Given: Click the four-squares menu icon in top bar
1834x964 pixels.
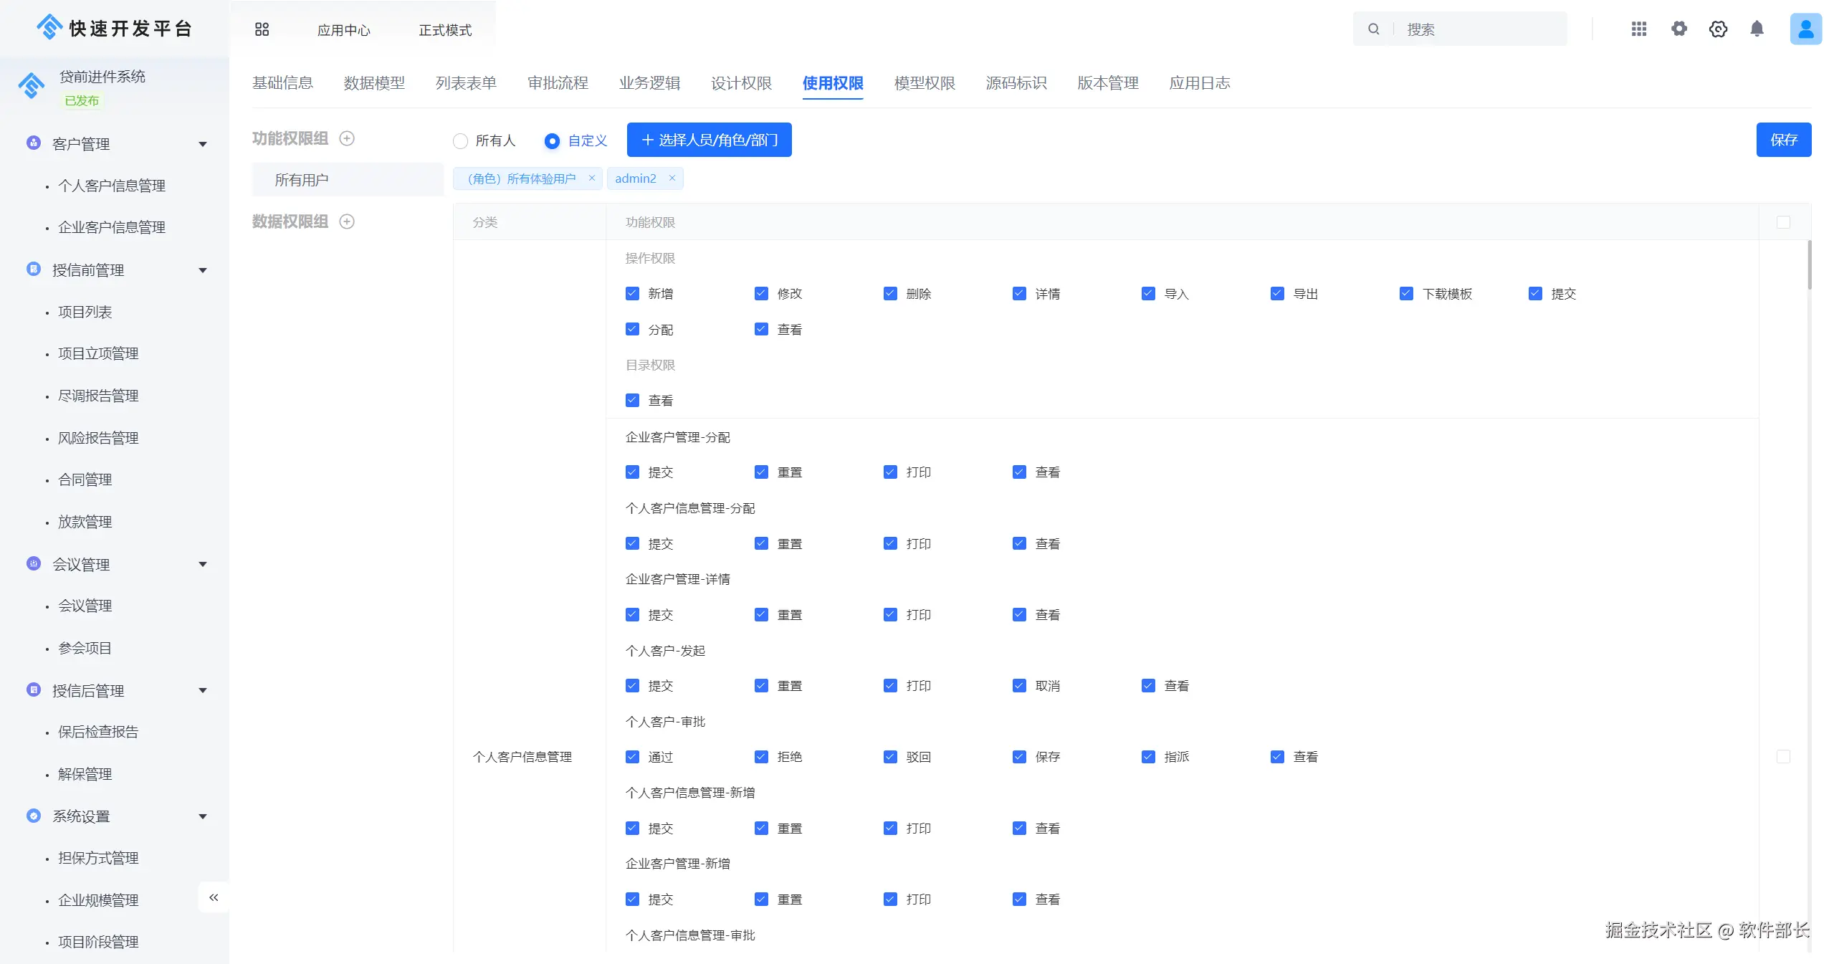Looking at the screenshot, I should [262, 29].
